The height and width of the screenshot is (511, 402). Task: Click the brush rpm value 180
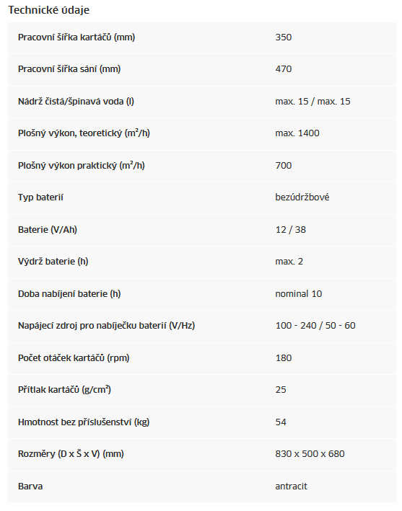pos(283,357)
